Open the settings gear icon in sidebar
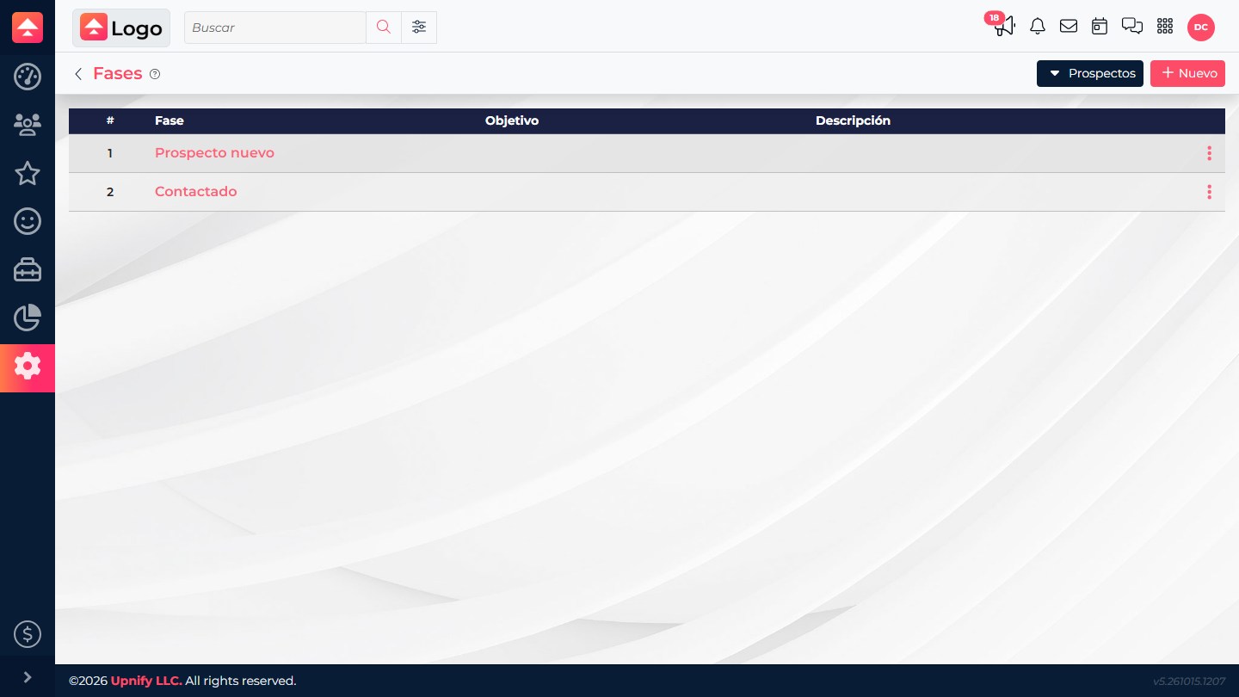This screenshot has width=1239, height=697. pos(28,367)
